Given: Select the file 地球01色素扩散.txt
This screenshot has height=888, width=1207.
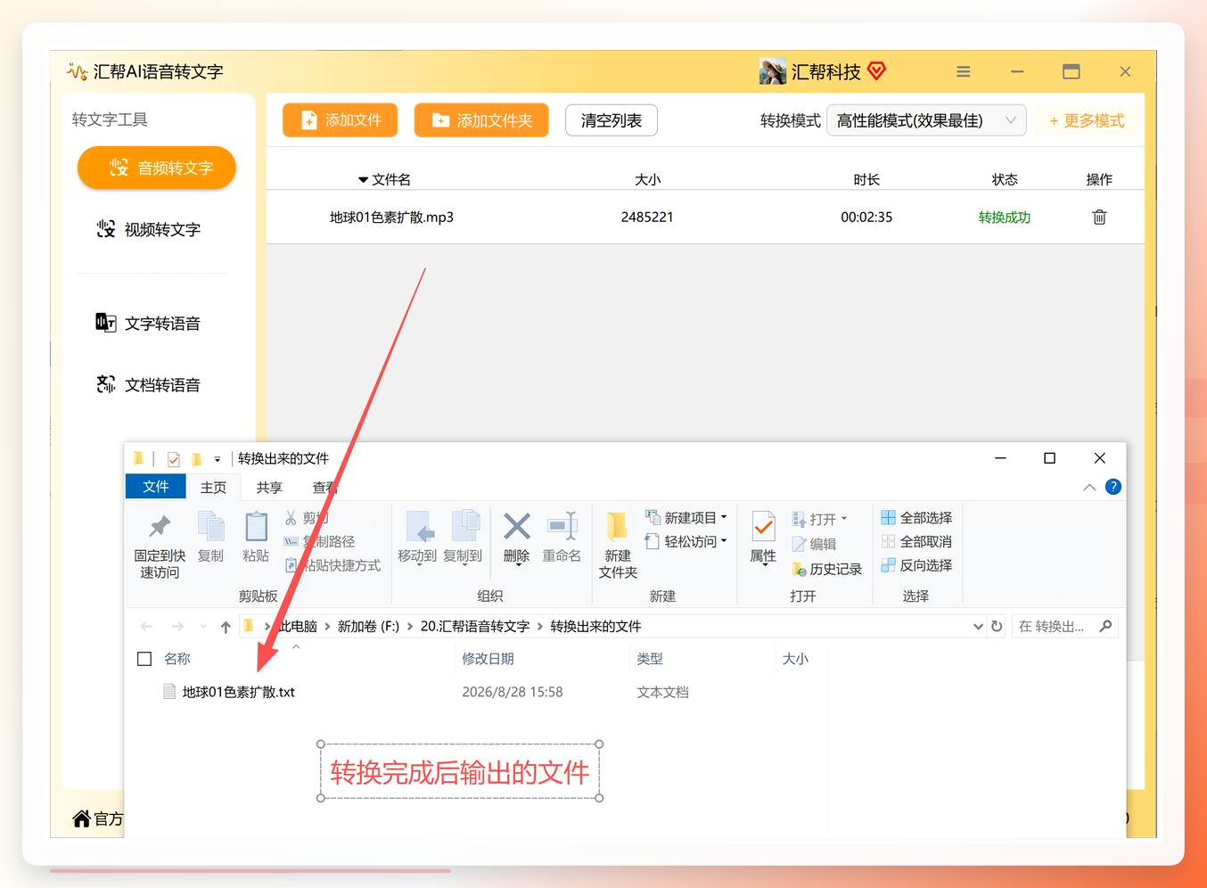Looking at the screenshot, I should [x=238, y=692].
